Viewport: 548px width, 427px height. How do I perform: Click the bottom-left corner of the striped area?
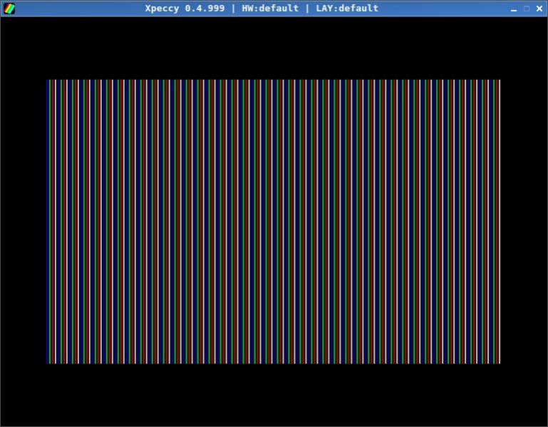click(48, 362)
